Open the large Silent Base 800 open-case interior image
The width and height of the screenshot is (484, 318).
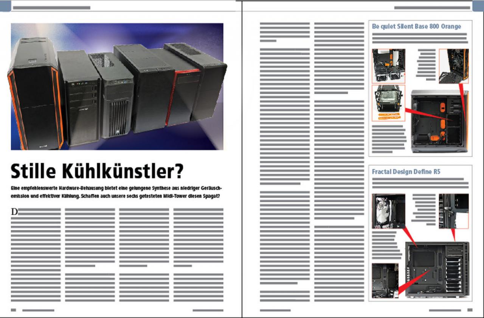[439, 121]
